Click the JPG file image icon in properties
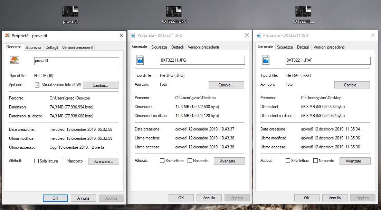 [x=140, y=60]
